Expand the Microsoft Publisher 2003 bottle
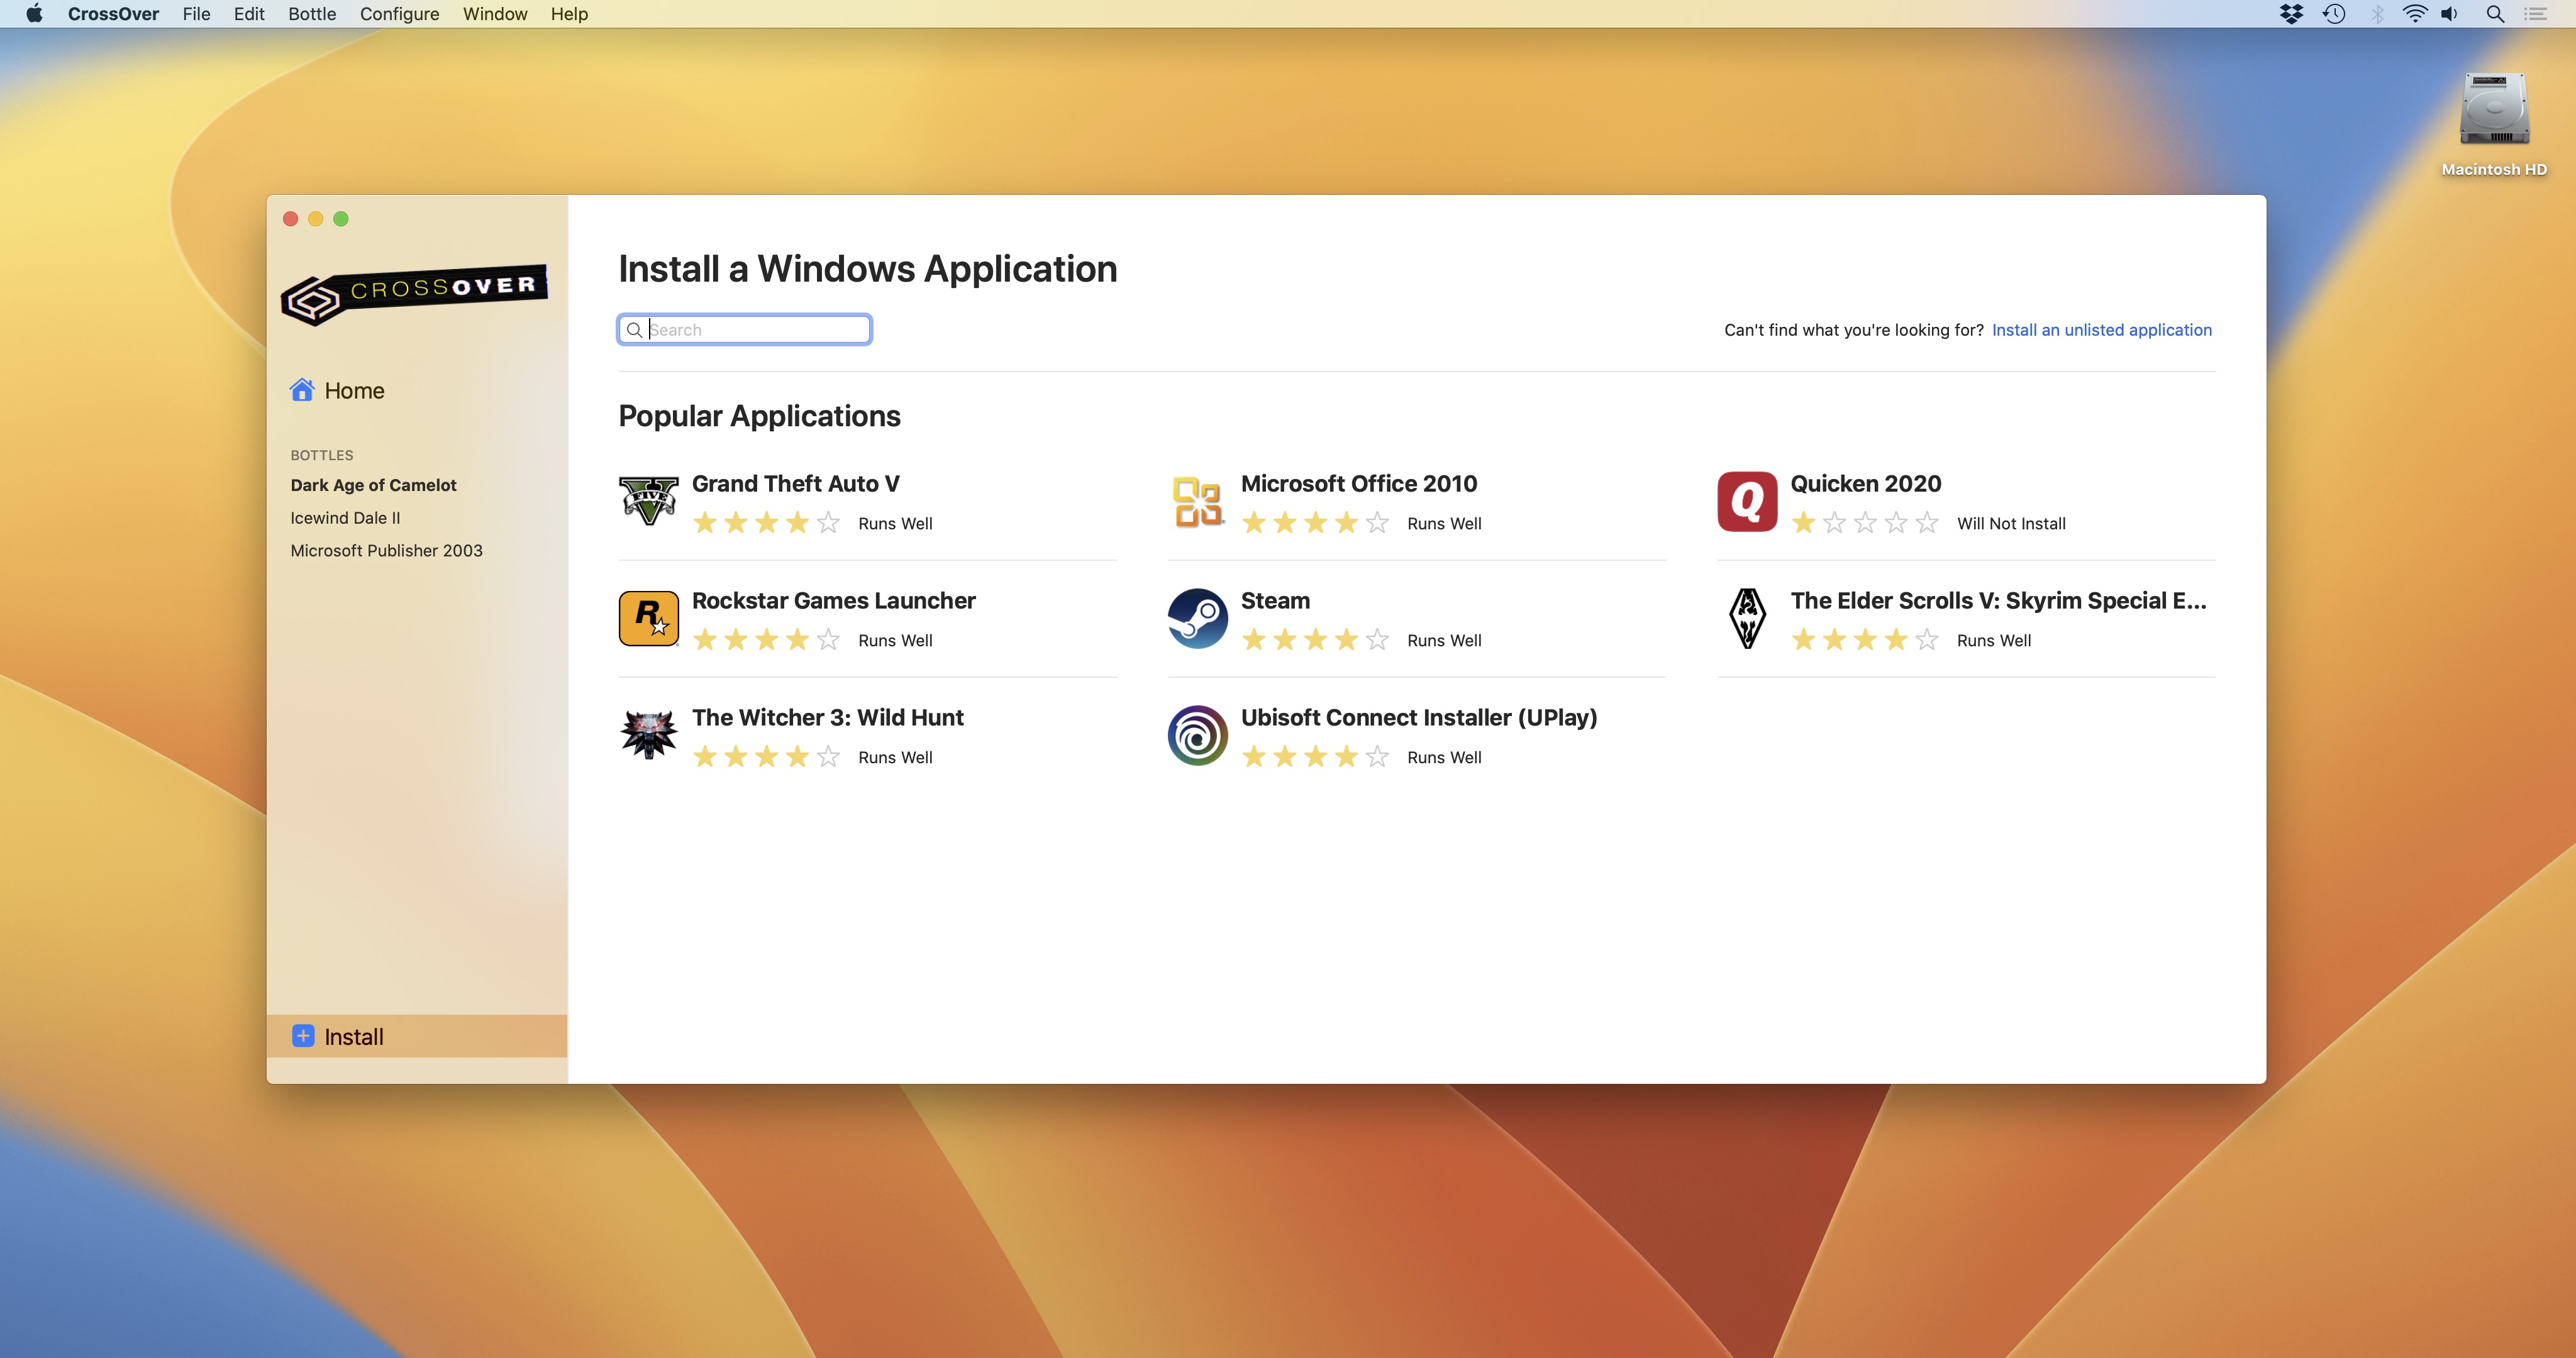The image size is (2576, 1358). coord(387,550)
